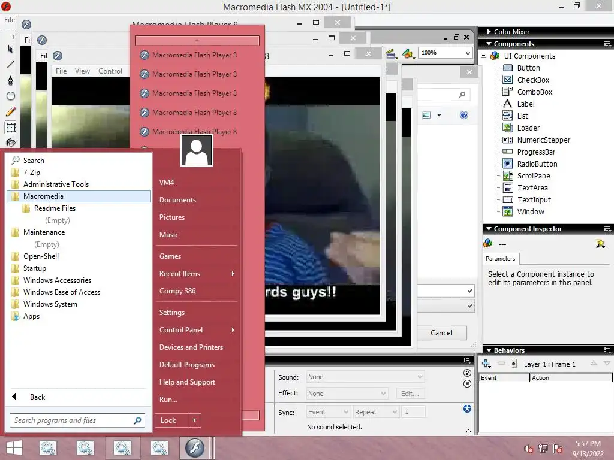Select the Line tool
The height and width of the screenshot is (460, 614).
point(11,64)
